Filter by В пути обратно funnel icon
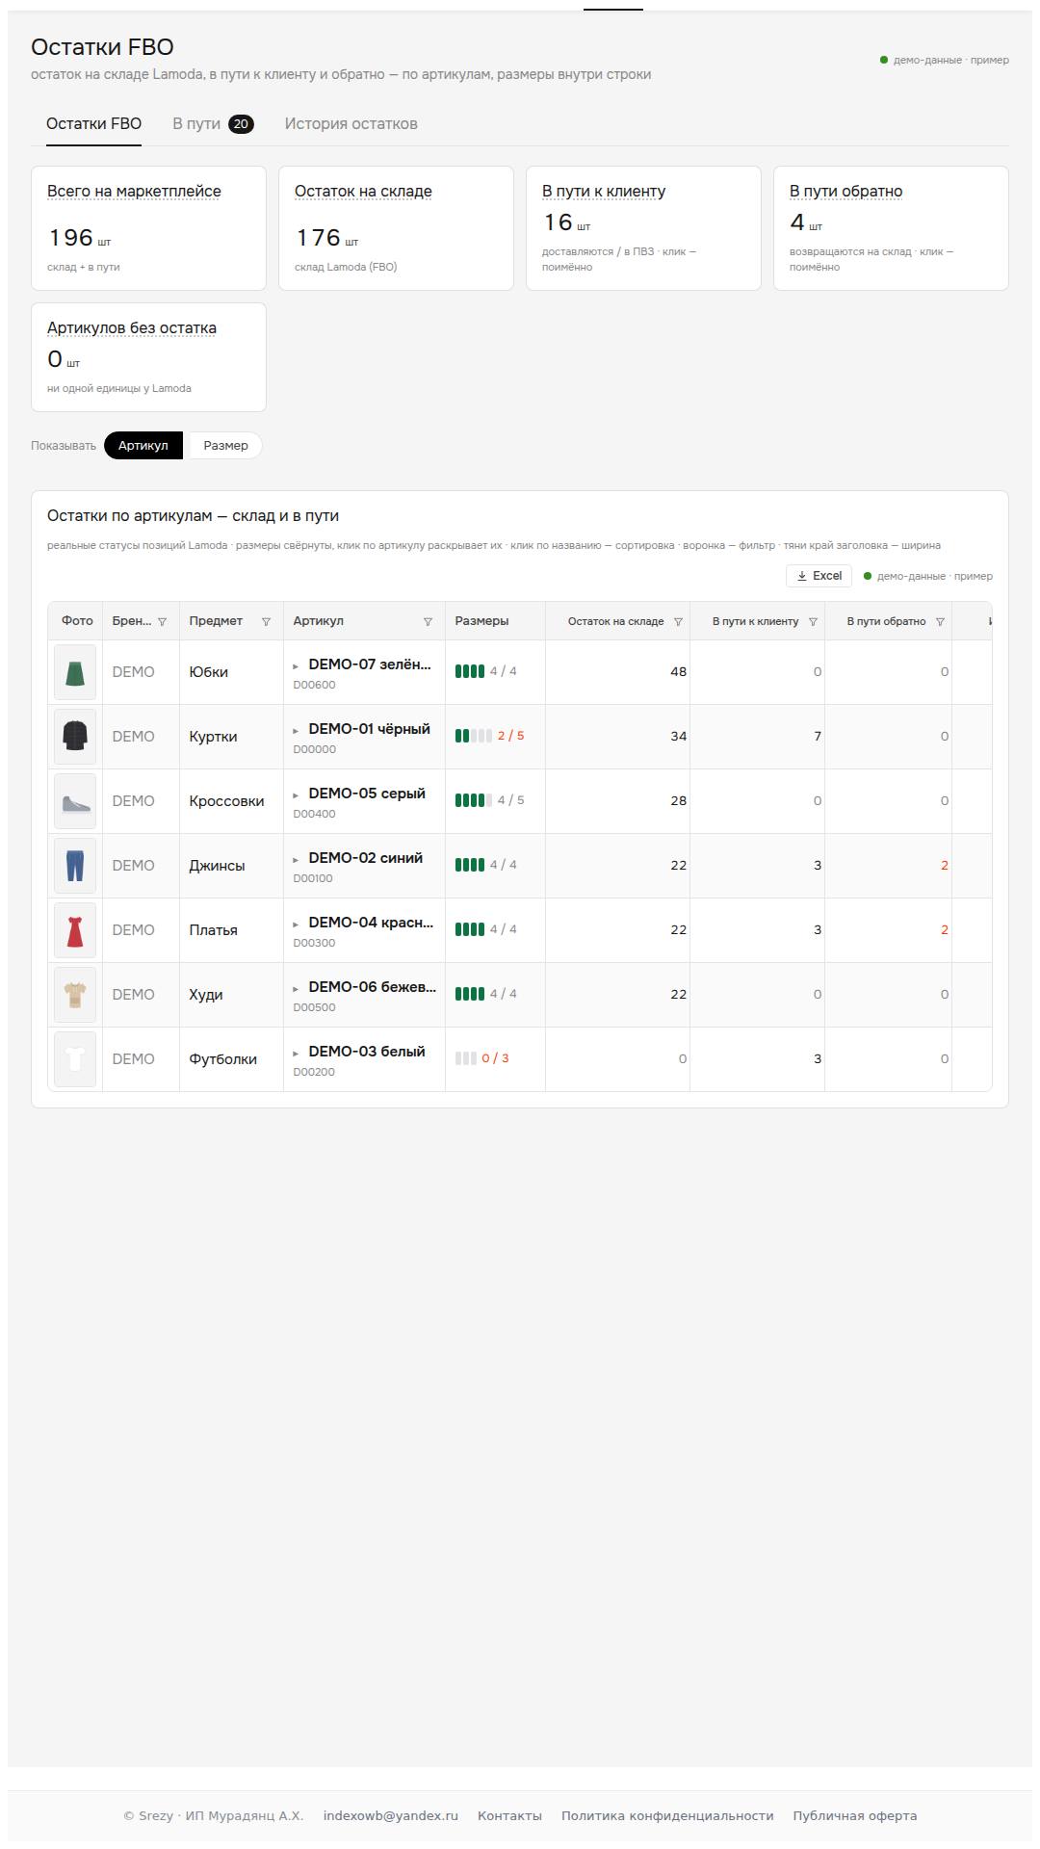 (x=940, y=622)
